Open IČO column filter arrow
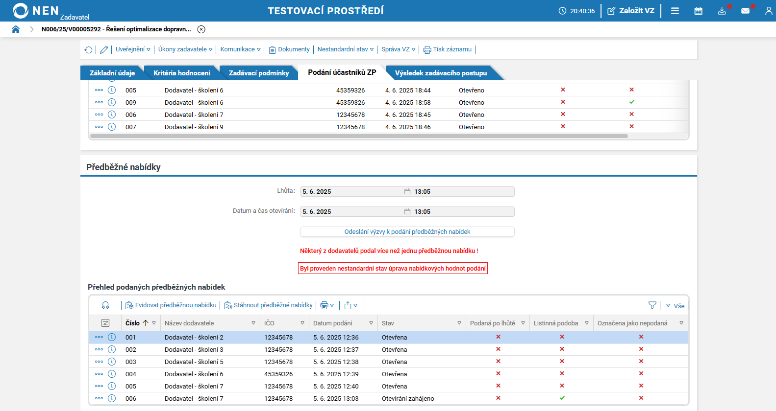Screen dimensions: 776x411 302,323
